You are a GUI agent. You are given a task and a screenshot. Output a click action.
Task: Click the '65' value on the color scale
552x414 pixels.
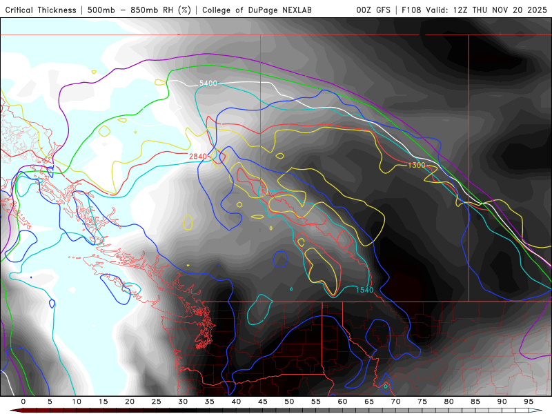click(369, 402)
